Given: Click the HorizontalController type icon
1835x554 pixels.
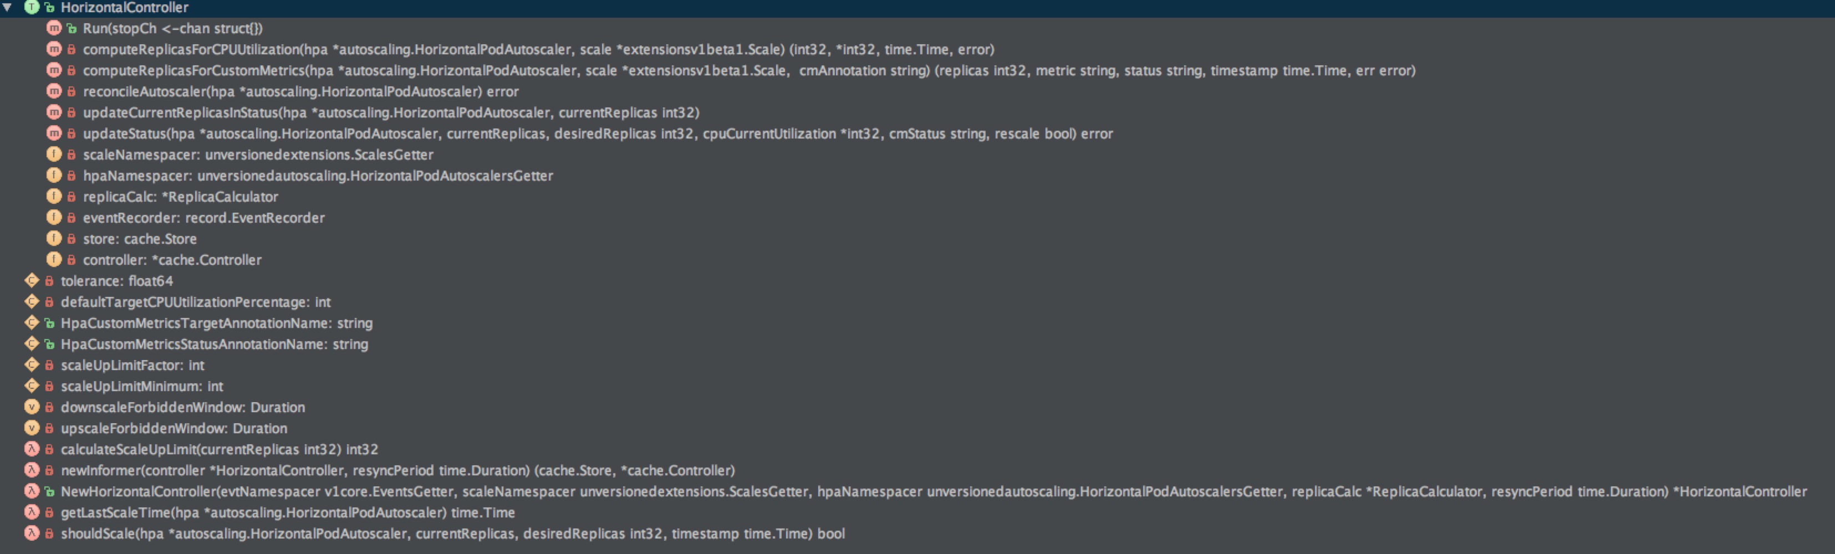Looking at the screenshot, I should coord(32,7).
